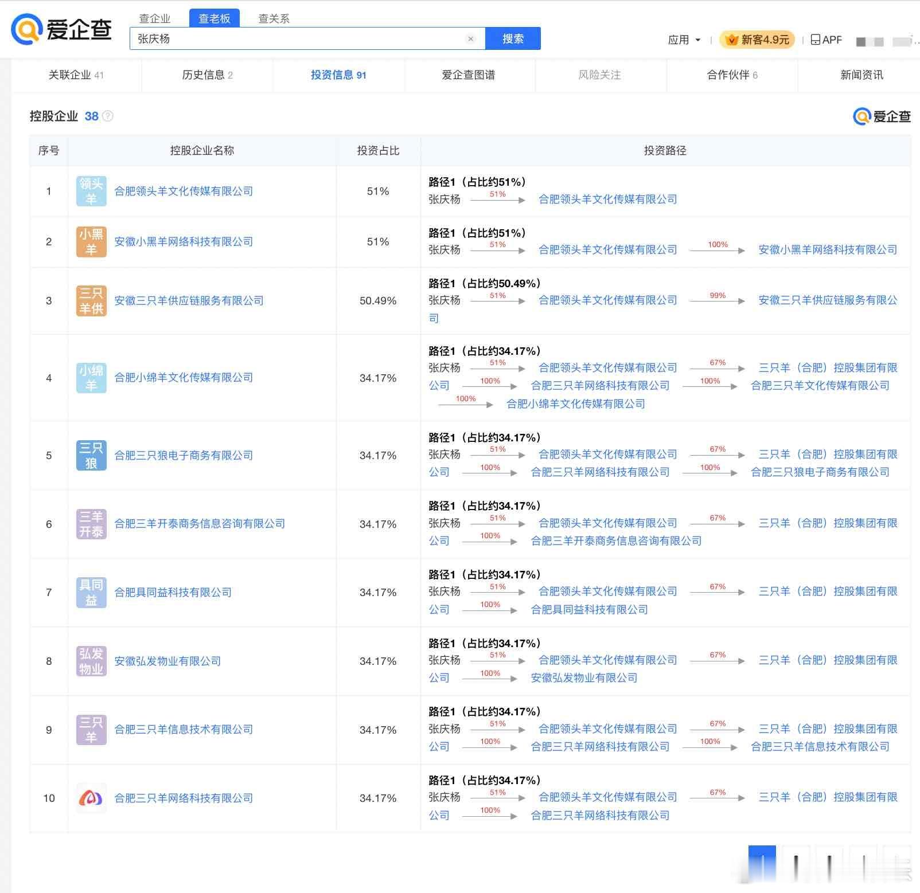Click the 投资路径 column header
920x893 pixels.
pyautogui.click(x=665, y=151)
